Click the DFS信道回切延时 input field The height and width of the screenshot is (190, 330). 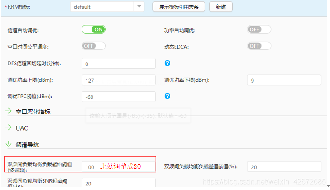coord(119,63)
